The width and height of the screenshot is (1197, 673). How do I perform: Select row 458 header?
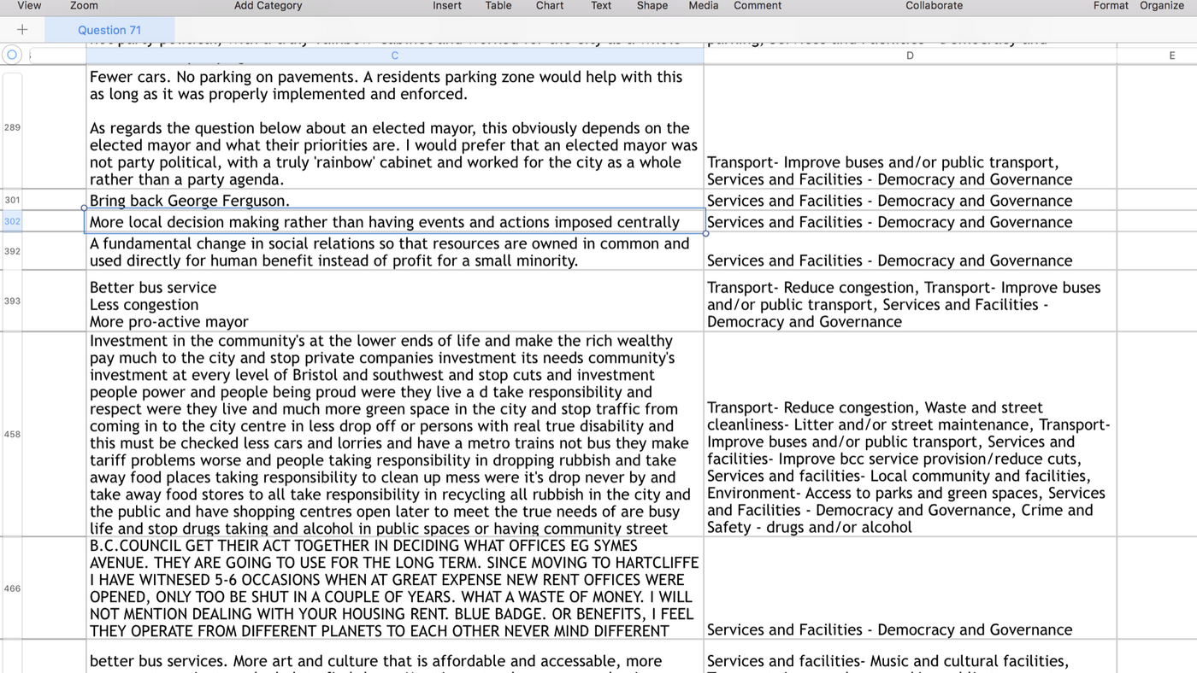click(x=12, y=434)
